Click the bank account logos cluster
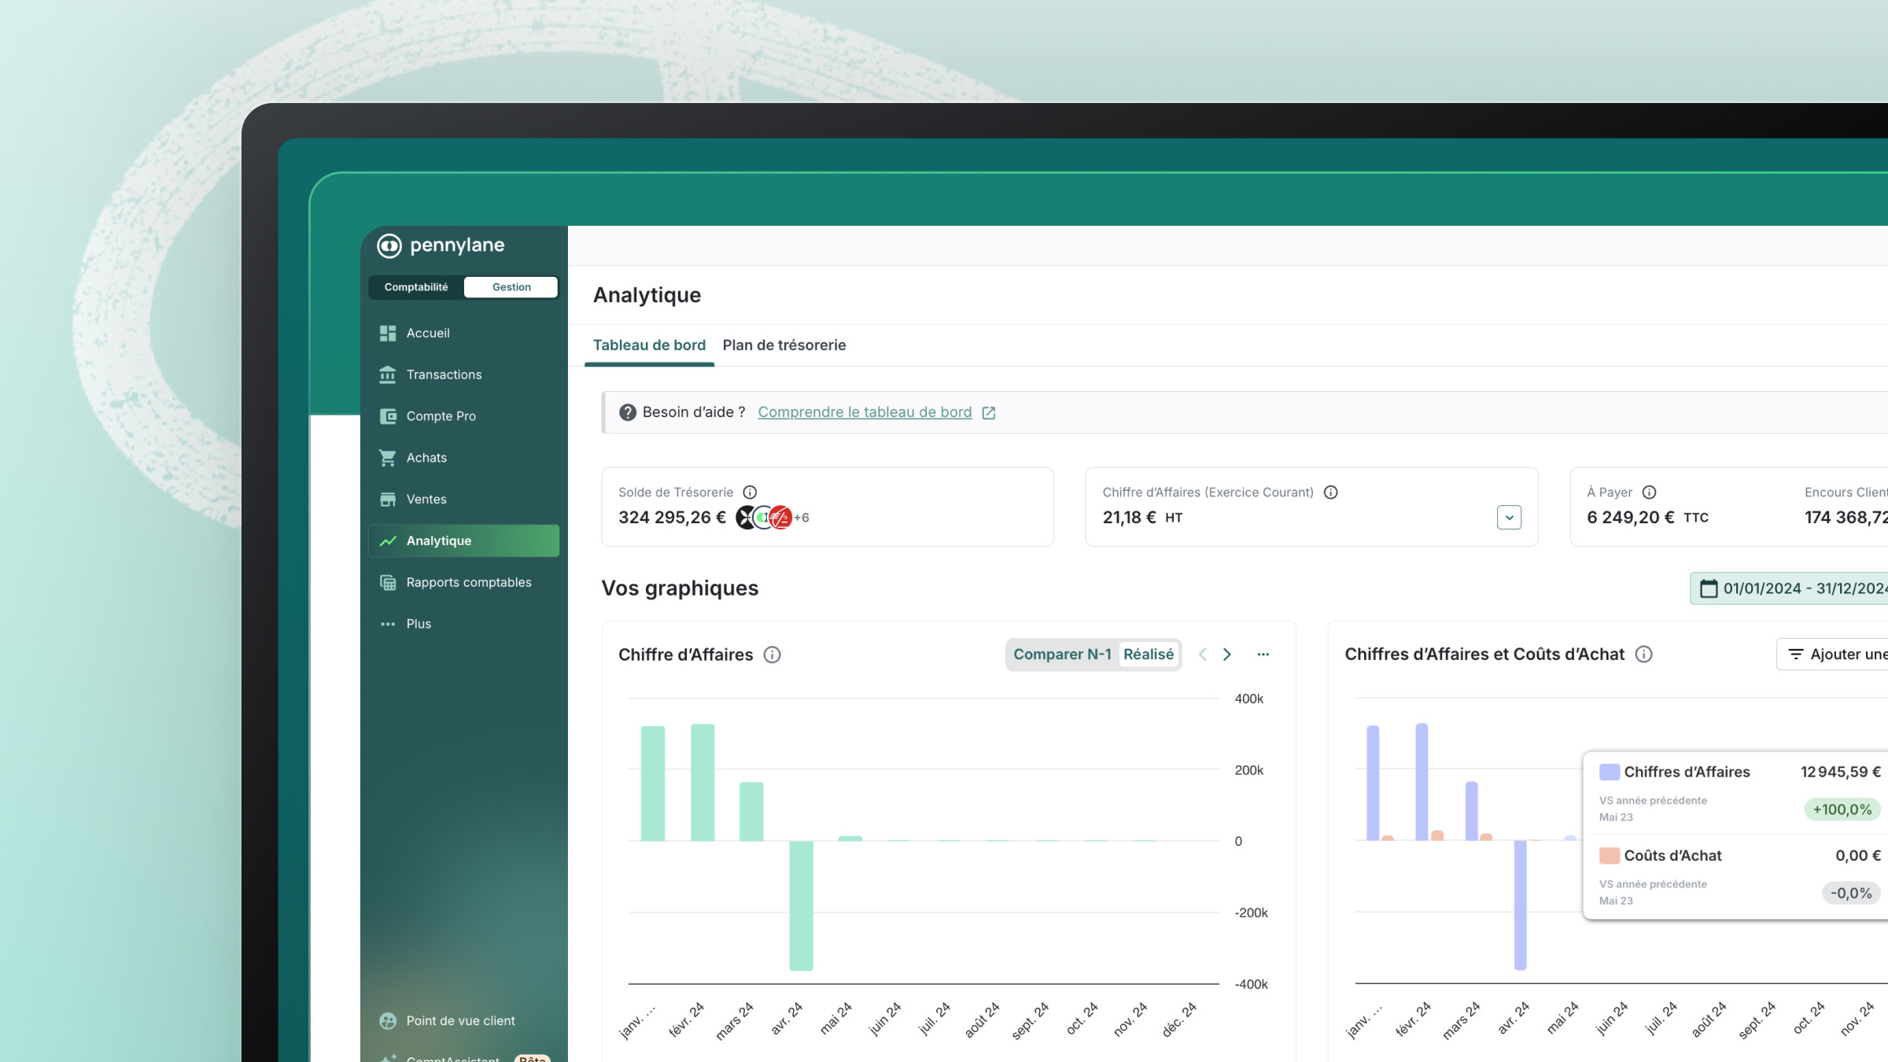This screenshot has width=1888, height=1062. pos(763,518)
